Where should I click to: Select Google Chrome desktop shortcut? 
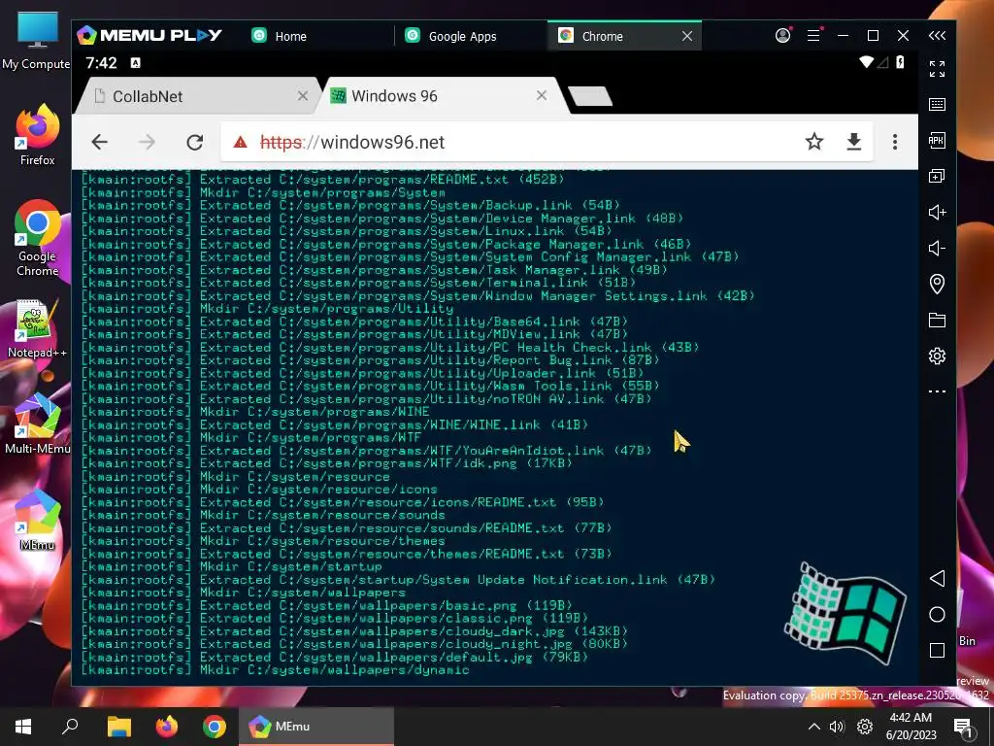[37, 239]
